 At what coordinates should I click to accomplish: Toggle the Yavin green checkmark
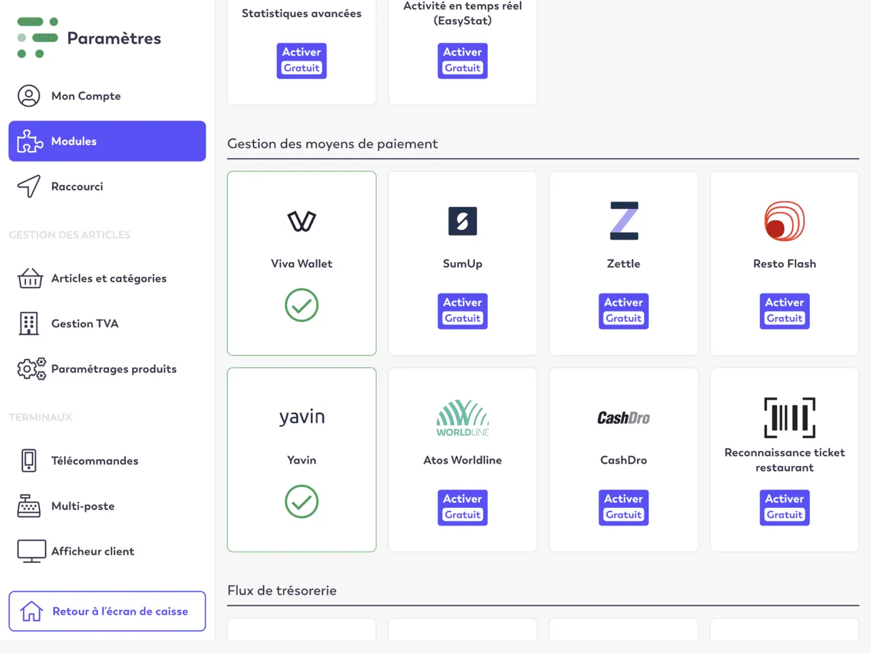click(301, 502)
